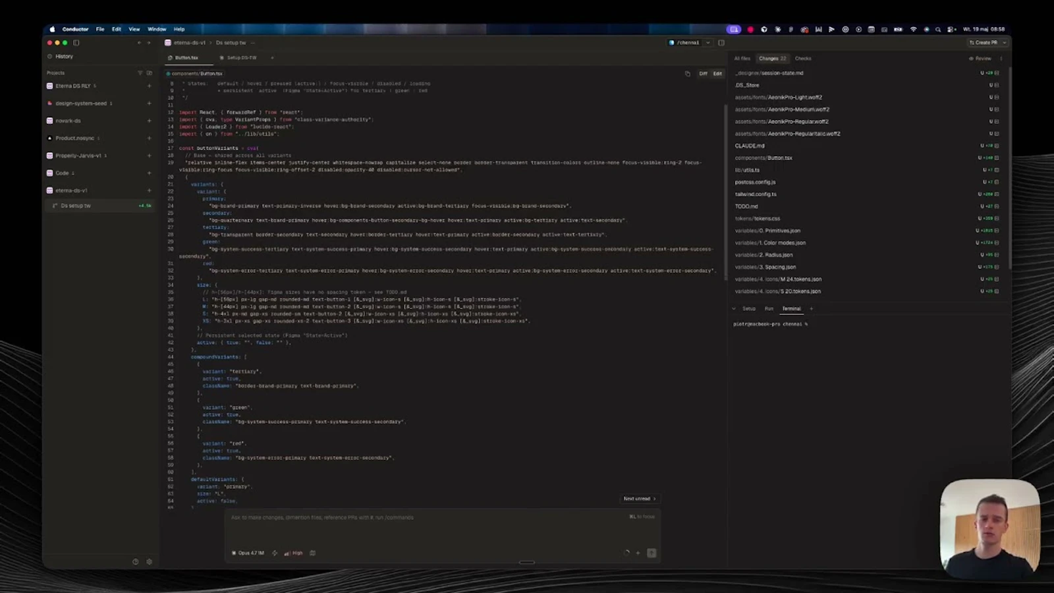This screenshot has height=593, width=1054.
Task: Click the back navigation arrow
Action: click(x=139, y=43)
